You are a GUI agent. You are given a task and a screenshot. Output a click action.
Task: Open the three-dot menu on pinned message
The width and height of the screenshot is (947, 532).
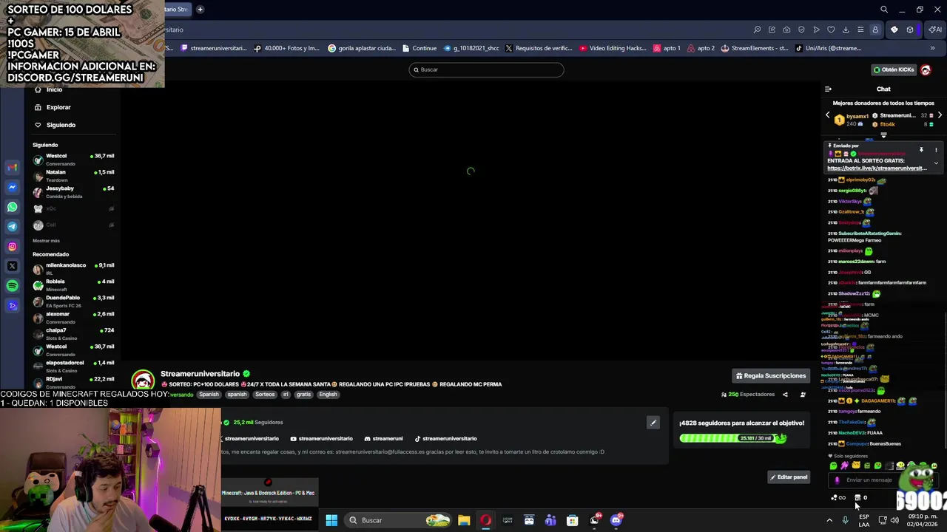click(936, 150)
